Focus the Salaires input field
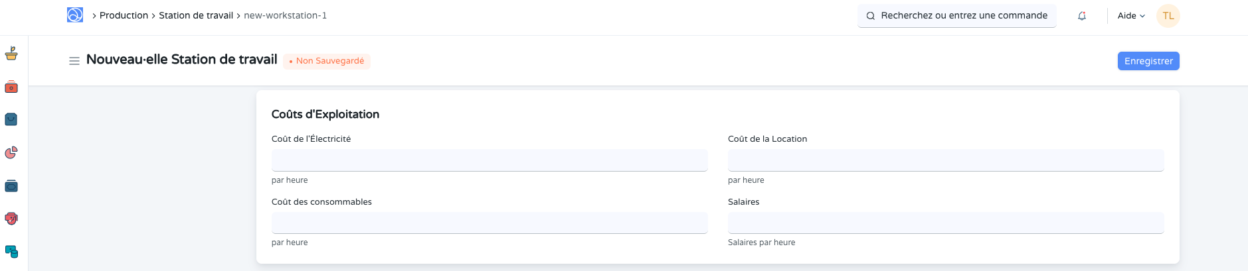The width and height of the screenshot is (1248, 271). [946, 223]
